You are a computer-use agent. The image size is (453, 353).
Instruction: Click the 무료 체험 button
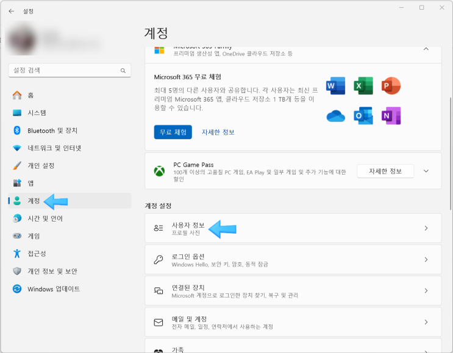pos(173,132)
